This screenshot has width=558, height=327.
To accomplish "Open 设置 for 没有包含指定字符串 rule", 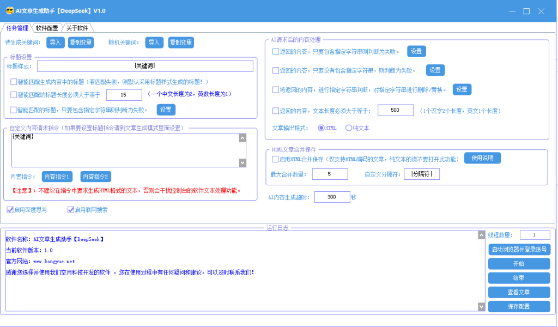I will click(435, 70).
